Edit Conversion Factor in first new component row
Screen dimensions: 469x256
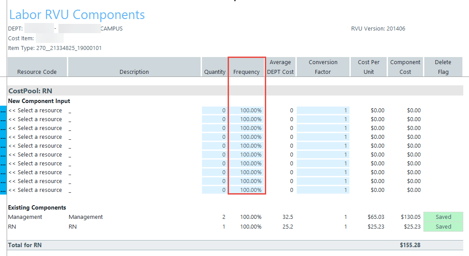pyautogui.click(x=323, y=111)
